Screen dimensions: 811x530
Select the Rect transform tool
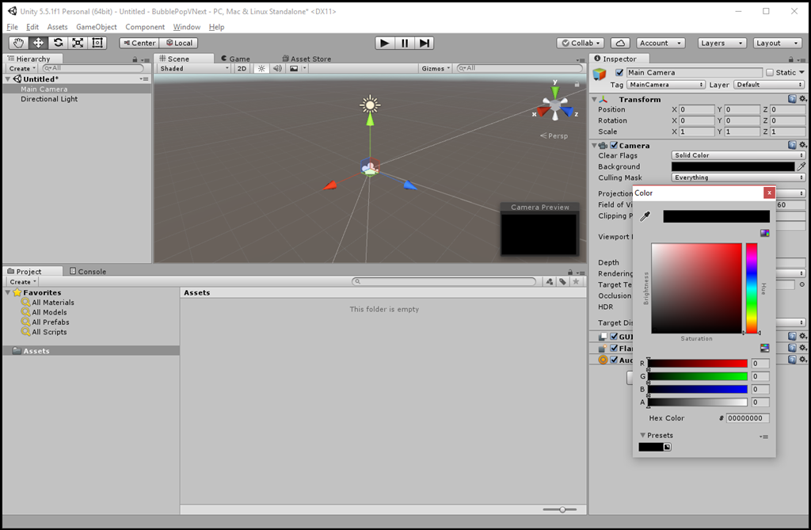(x=97, y=43)
